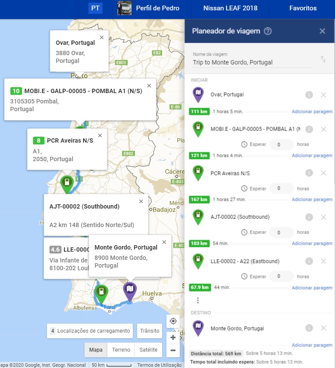Open the Termos de Utilização link
The image size is (335, 368).
coord(160,365)
